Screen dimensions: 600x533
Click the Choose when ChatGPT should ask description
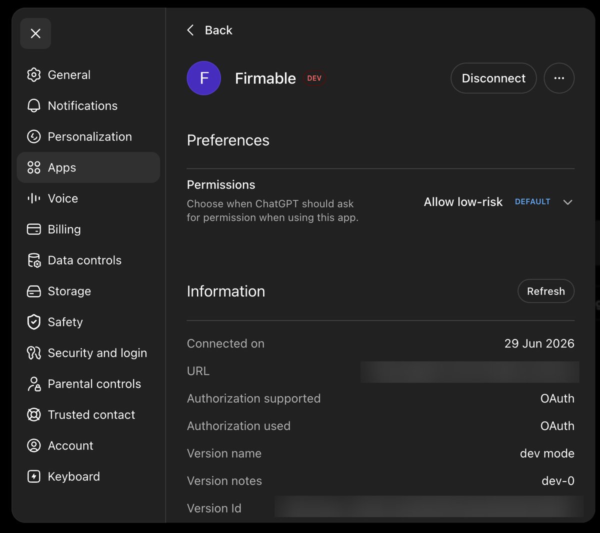click(272, 210)
